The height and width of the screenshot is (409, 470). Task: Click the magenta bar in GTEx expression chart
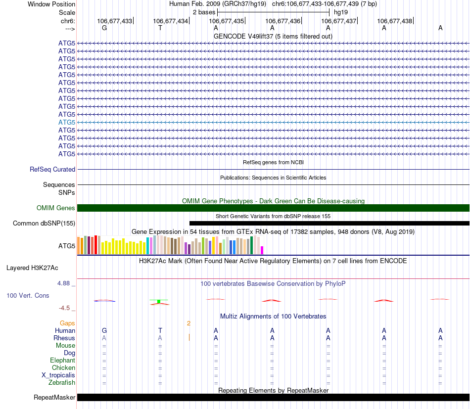[262, 250]
